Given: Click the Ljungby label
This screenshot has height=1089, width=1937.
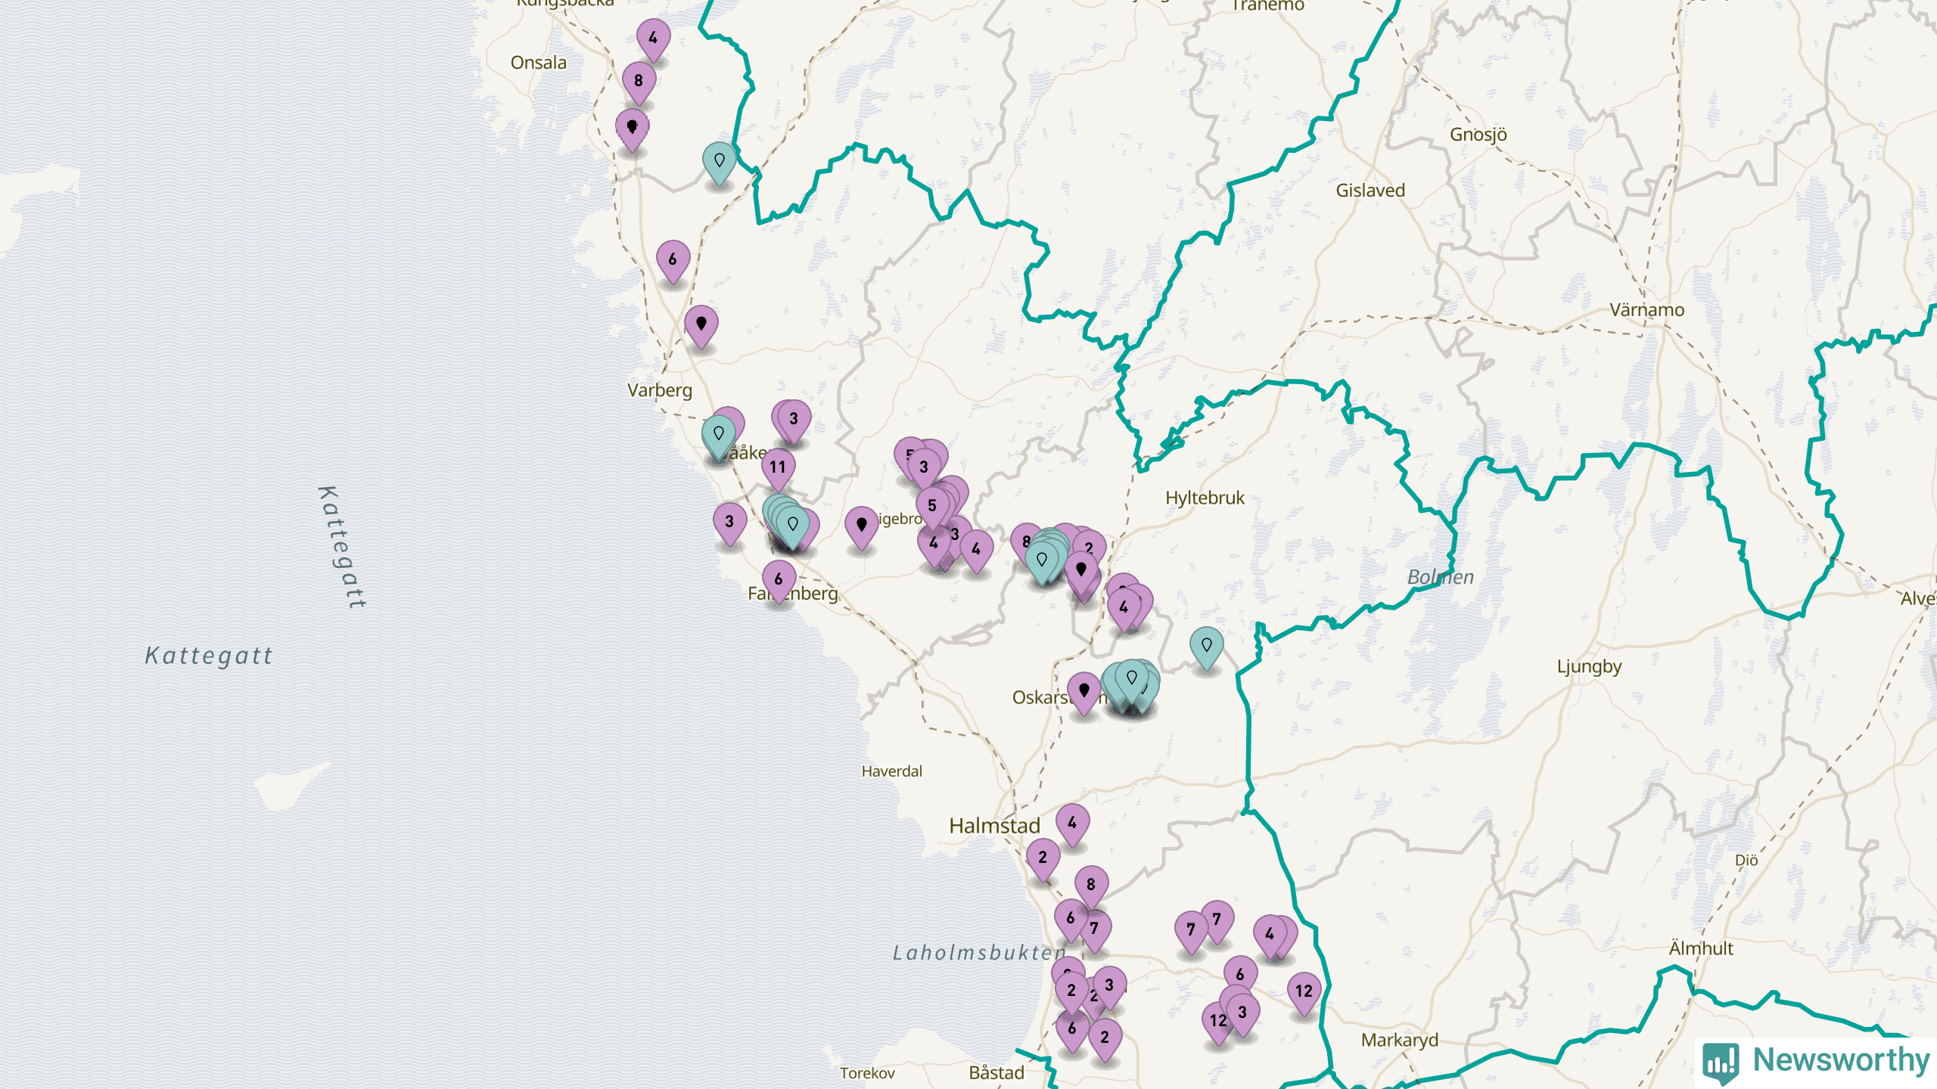Looking at the screenshot, I should coord(1589,667).
